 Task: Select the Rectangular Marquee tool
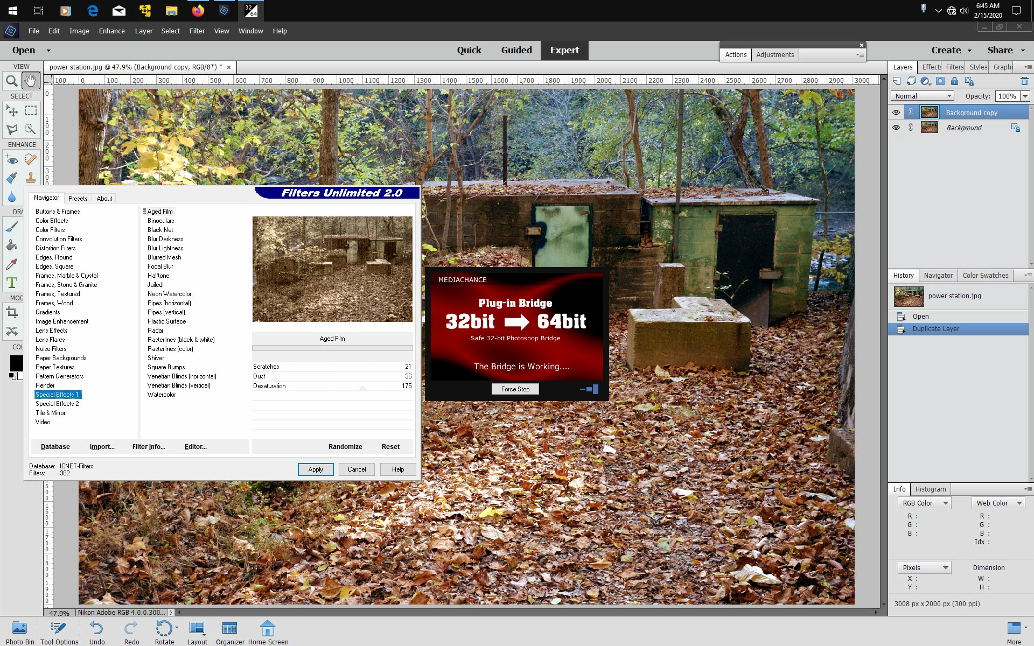31,110
